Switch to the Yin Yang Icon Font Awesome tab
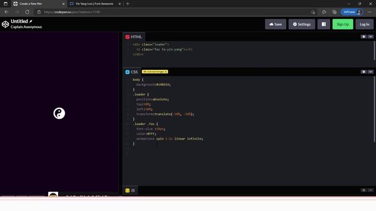The width and height of the screenshot is (376, 211). point(95,4)
